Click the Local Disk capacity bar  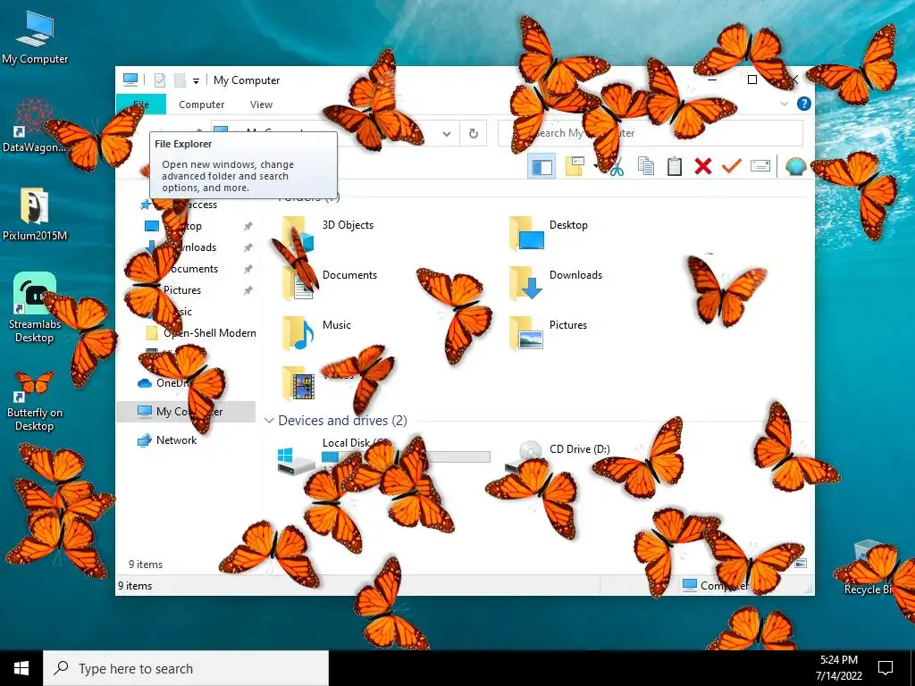click(407, 458)
